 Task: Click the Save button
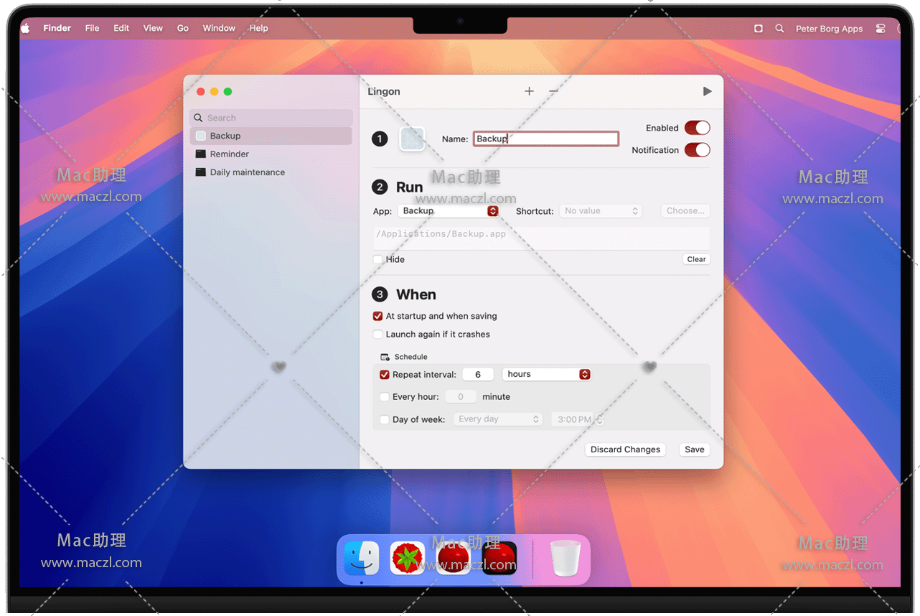694,449
